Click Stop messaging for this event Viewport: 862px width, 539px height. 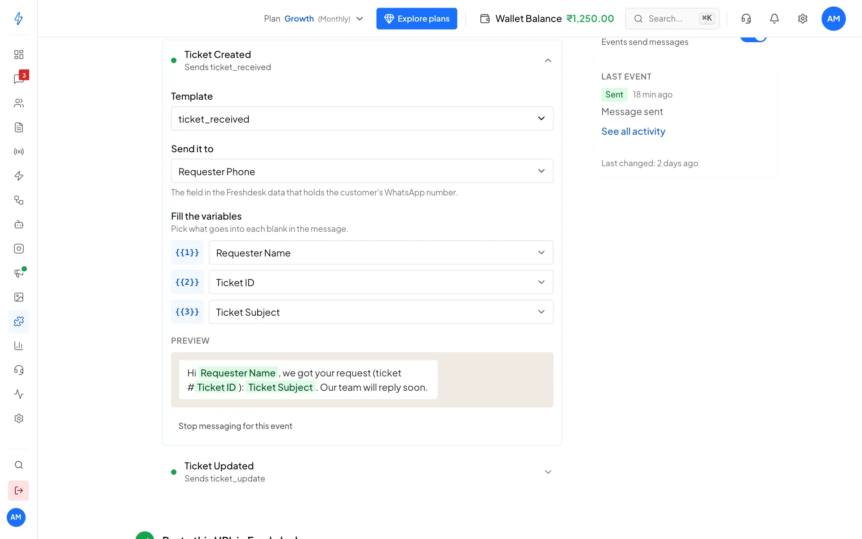235,426
